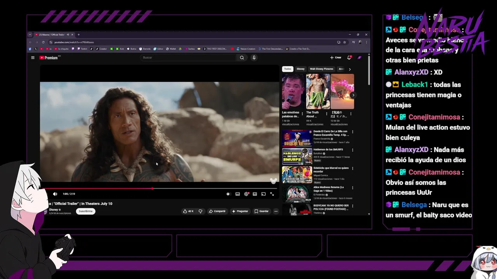This screenshot has width=497, height=279.
Task: Show more filter chips with arrow
Action: [349, 69]
